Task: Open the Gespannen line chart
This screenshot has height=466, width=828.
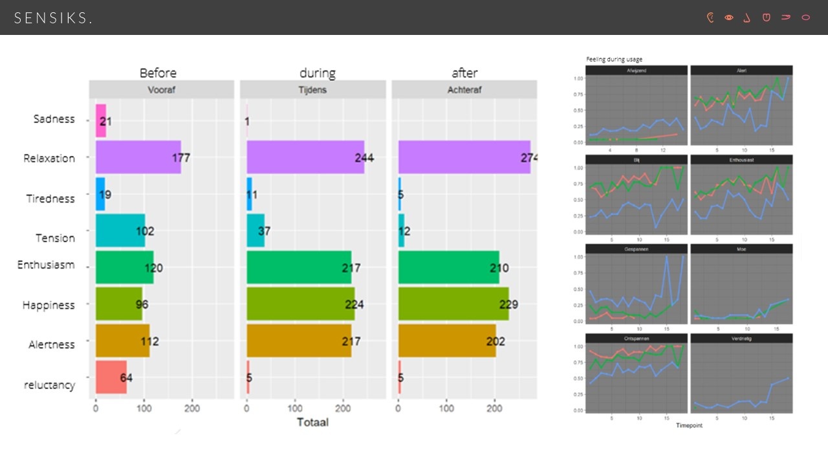Action: [636, 285]
